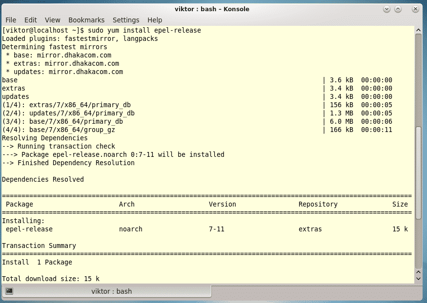Click the scrollbar track above the handle
This screenshot has width=427, height=303.
pos(418,78)
